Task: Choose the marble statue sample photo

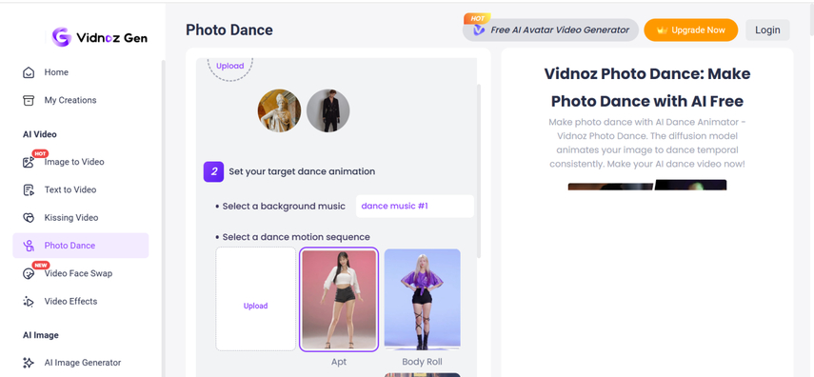Action: point(279,110)
